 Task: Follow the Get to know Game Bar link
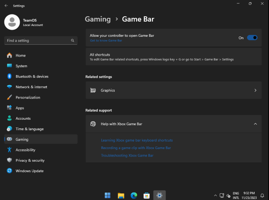point(106,41)
